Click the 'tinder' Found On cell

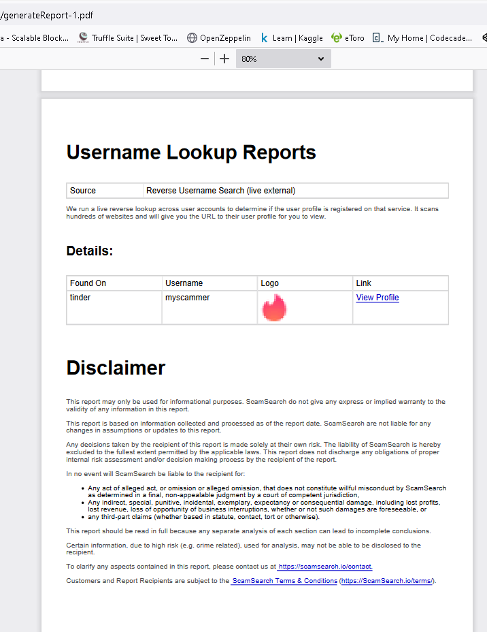(114, 307)
